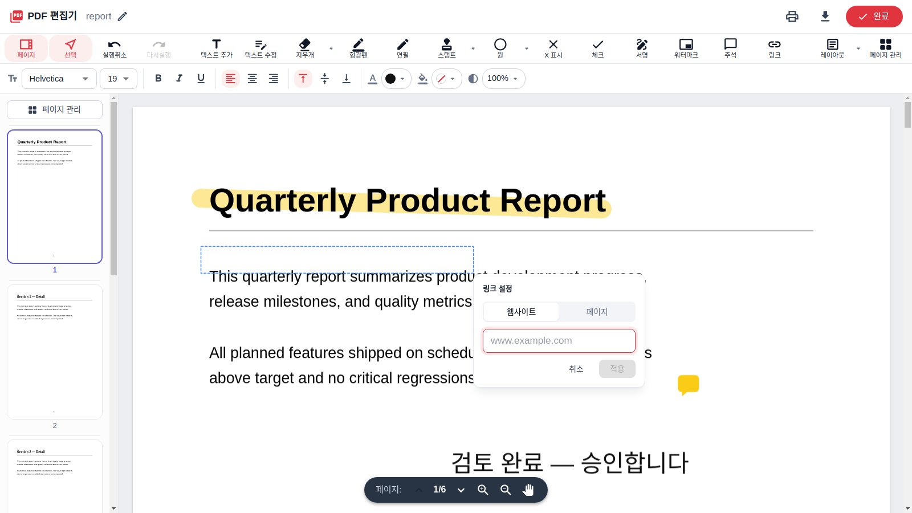Select the 연필 pencil tool
912x513 pixels.
(402, 48)
